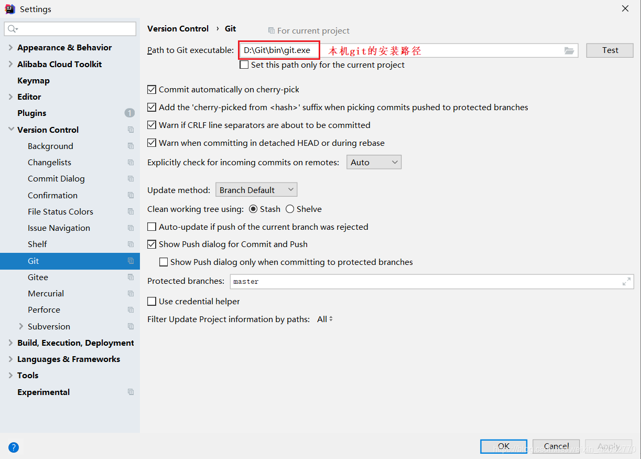
Task: Expand the Alibaba Cloud Toolkit section
Action: (x=11, y=64)
